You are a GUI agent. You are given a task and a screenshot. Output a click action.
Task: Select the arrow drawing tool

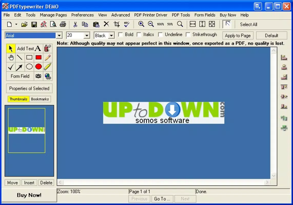[x=20, y=67]
